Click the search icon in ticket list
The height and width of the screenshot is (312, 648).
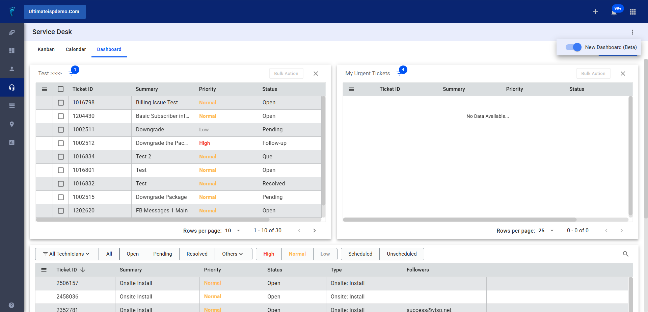625,254
